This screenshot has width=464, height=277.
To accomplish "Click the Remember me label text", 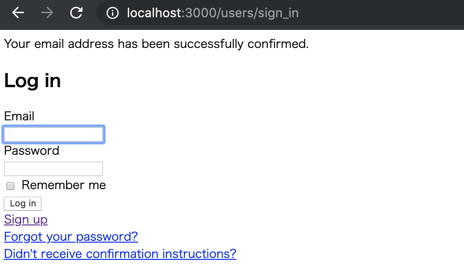I will coord(63,185).
